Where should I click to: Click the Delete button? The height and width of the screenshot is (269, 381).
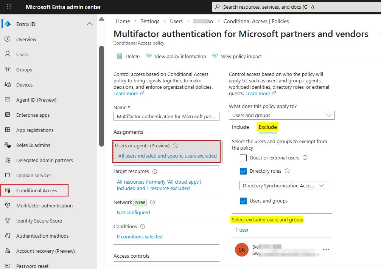128,56
